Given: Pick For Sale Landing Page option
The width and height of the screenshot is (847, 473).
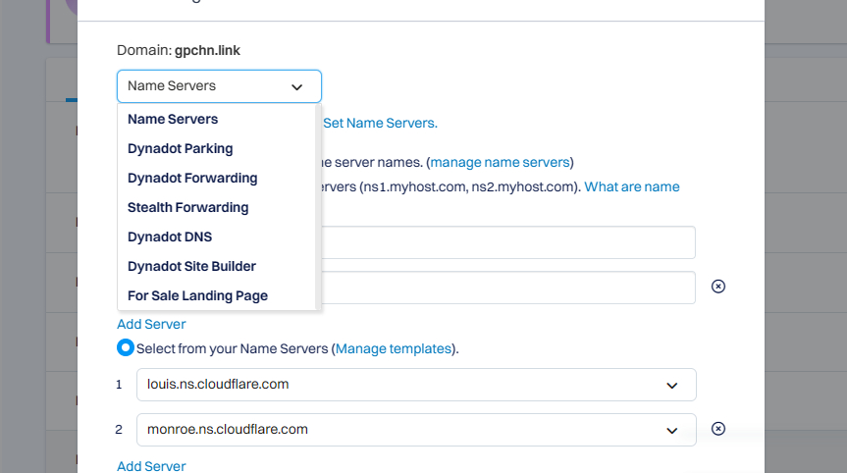Looking at the screenshot, I should coord(197,296).
